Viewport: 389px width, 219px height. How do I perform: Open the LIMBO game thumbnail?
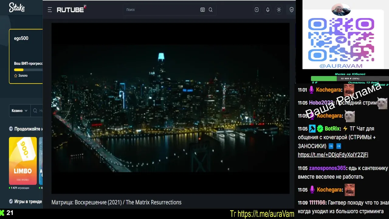pos(23,161)
